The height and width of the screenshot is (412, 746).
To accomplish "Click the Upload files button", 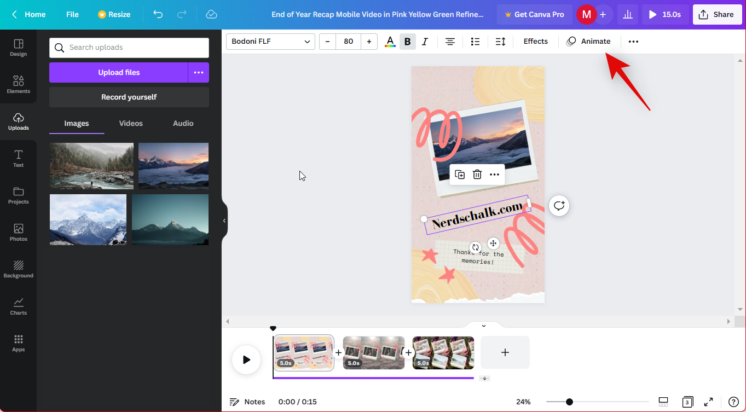I will 119,72.
